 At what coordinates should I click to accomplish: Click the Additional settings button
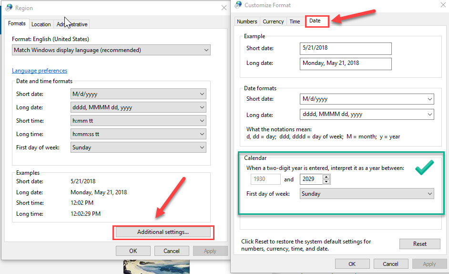[163, 232]
